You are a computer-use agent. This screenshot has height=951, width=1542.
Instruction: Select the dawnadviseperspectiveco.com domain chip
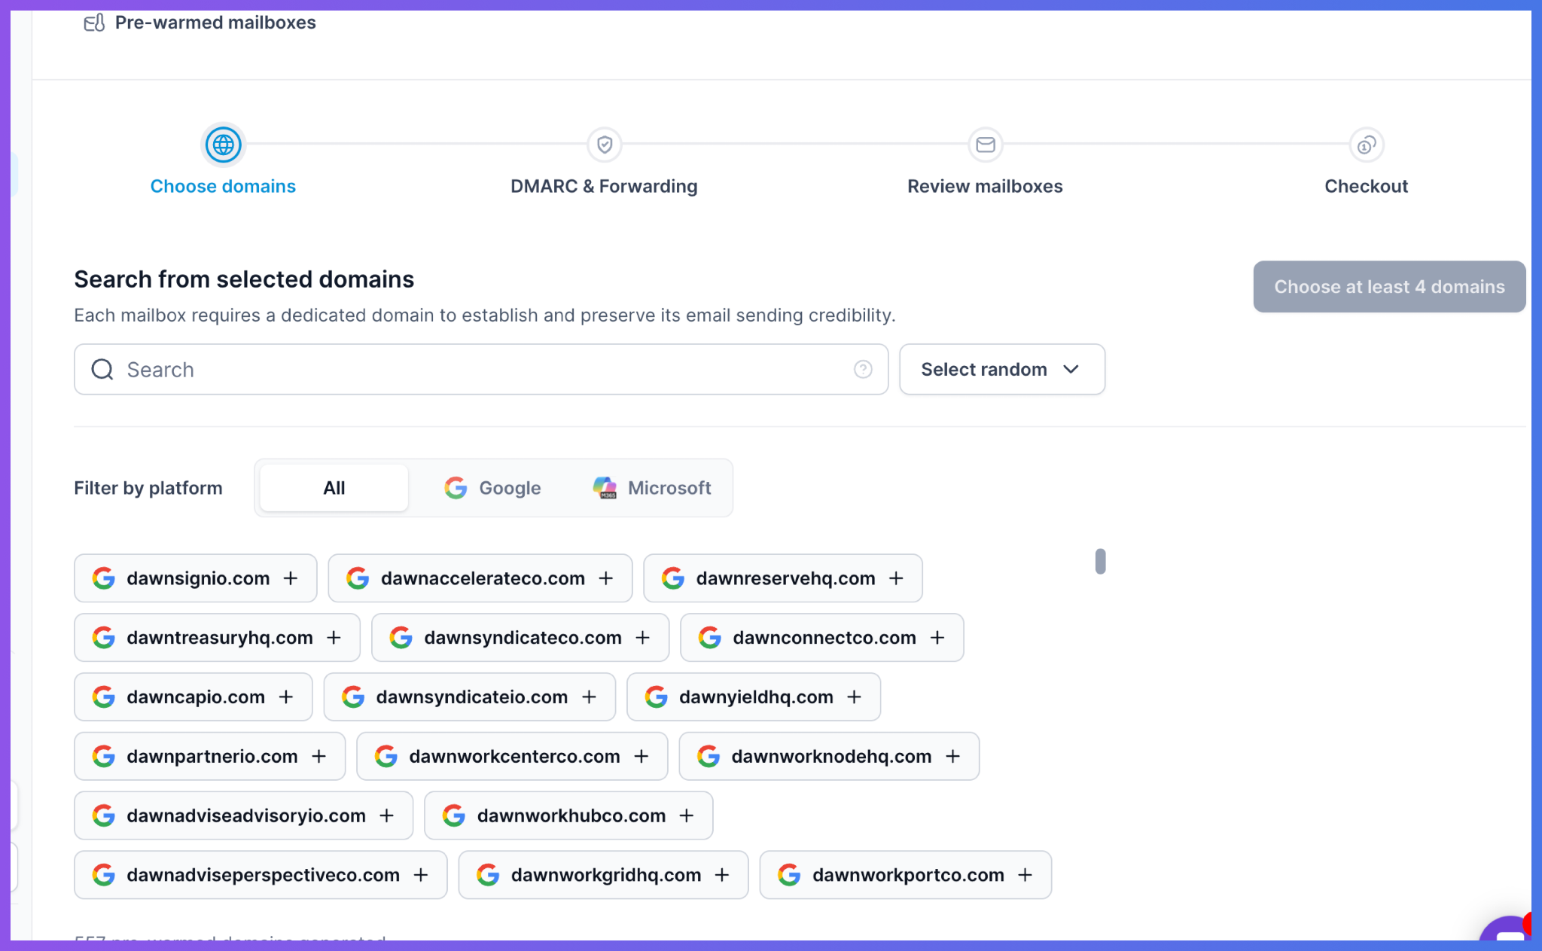[x=261, y=875]
